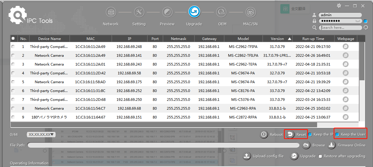Click the search refresh icon
Screen dimensions: 373x167
pyautogui.click(x=366, y=28)
